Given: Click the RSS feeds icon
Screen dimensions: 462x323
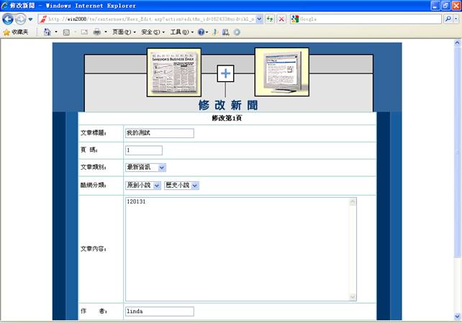Looking at the screenshot, I should (67, 32).
